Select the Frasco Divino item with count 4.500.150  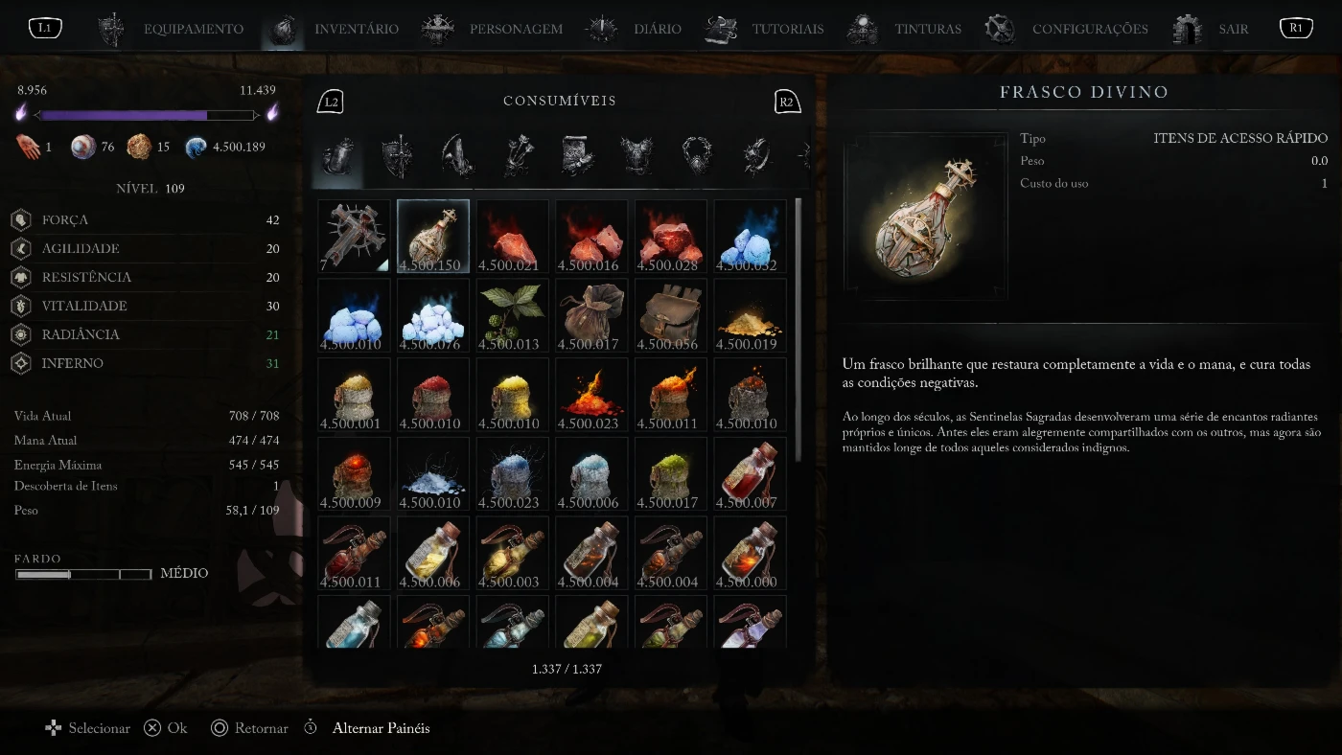tap(433, 236)
